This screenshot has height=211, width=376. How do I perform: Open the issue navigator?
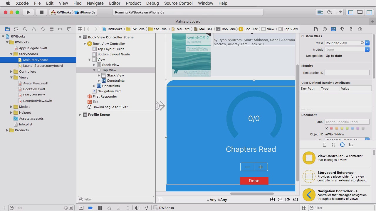tap(34, 29)
